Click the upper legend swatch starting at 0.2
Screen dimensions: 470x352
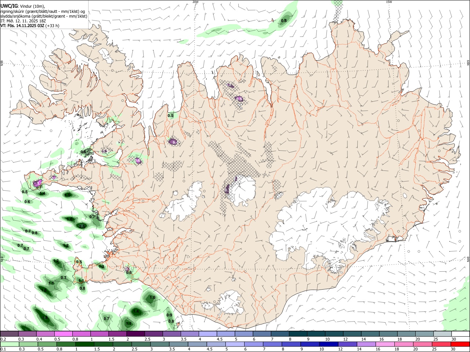(x=9, y=334)
